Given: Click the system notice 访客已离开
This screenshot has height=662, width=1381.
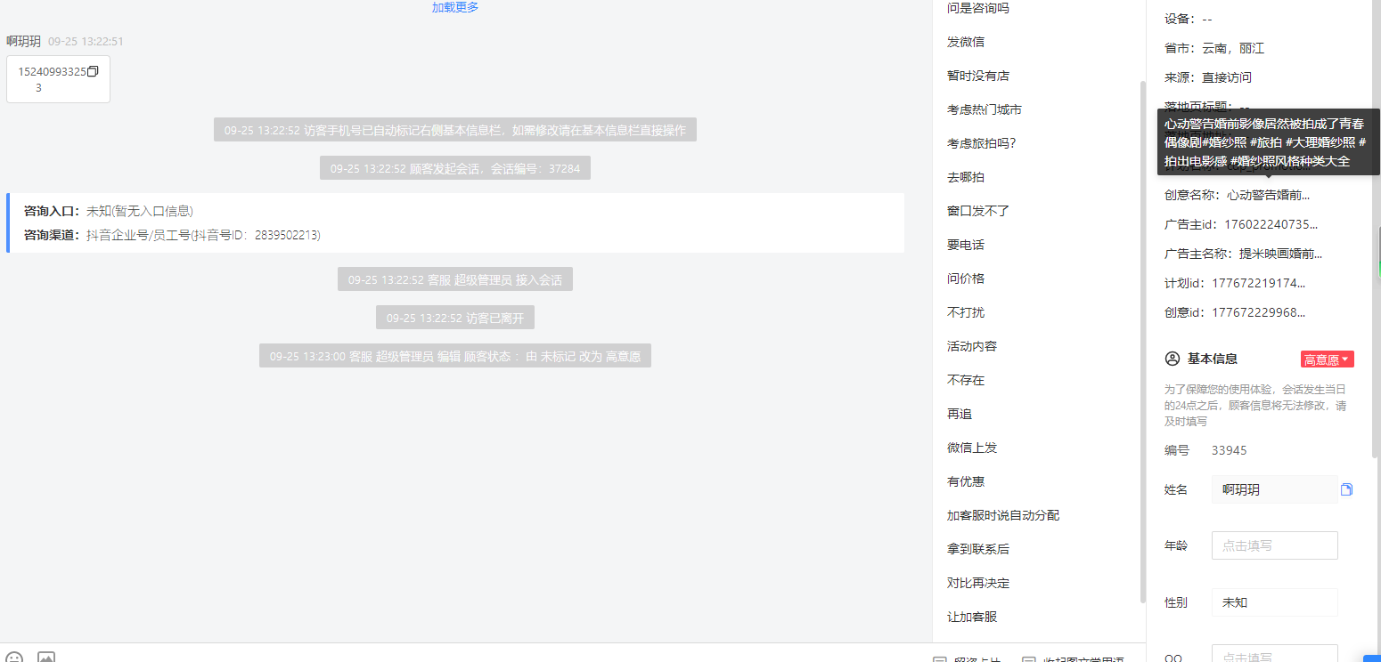Looking at the screenshot, I should 455,318.
